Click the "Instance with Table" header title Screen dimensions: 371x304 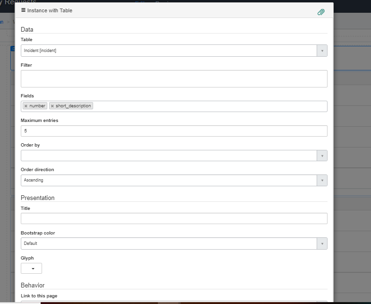50,10
